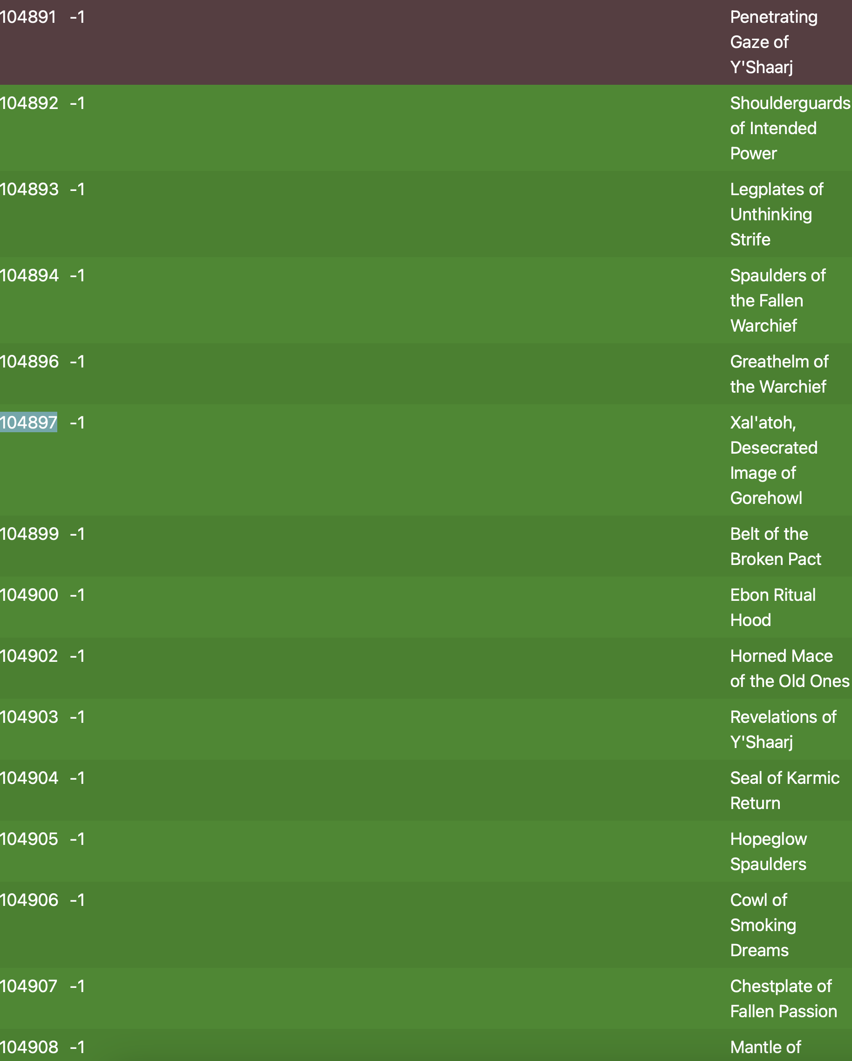Click Hopeglow Spaulders name
Screen dimensions: 852x1061
pos(768,851)
